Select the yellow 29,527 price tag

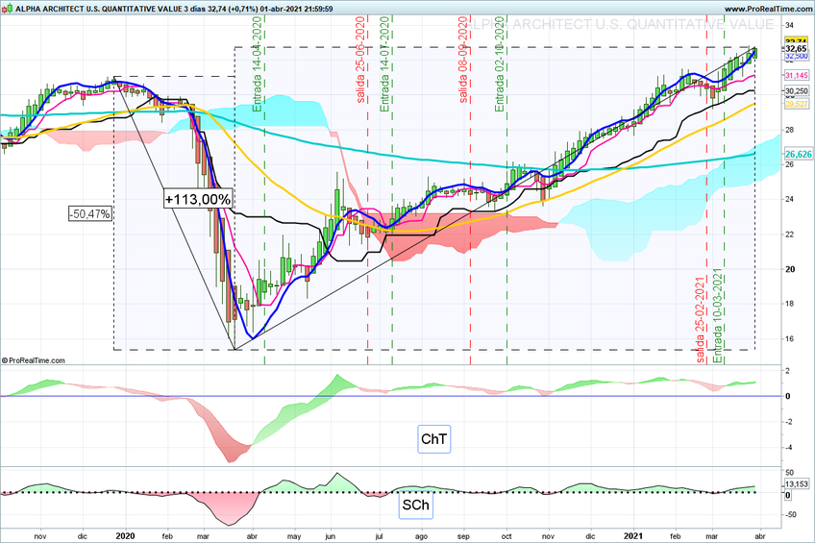click(796, 104)
